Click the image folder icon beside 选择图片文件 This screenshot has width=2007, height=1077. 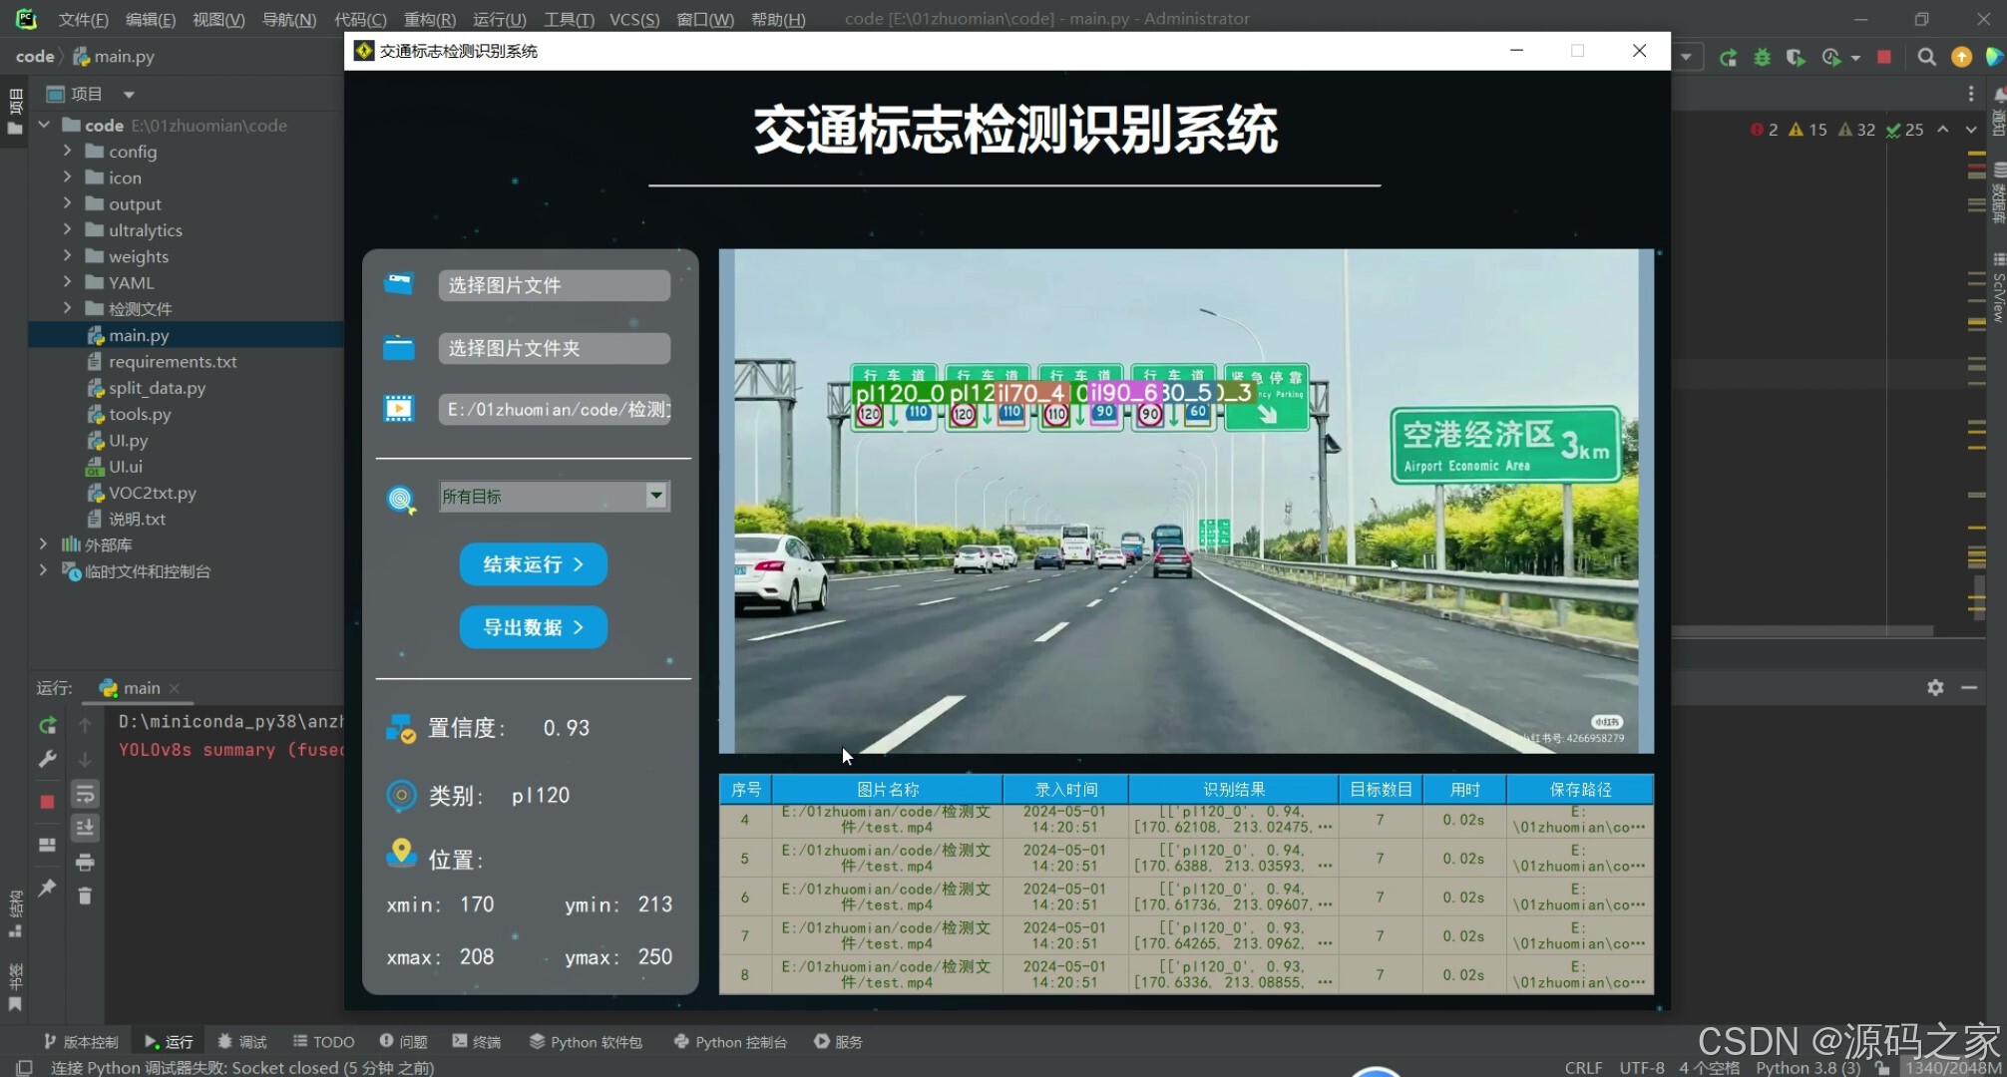(399, 284)
